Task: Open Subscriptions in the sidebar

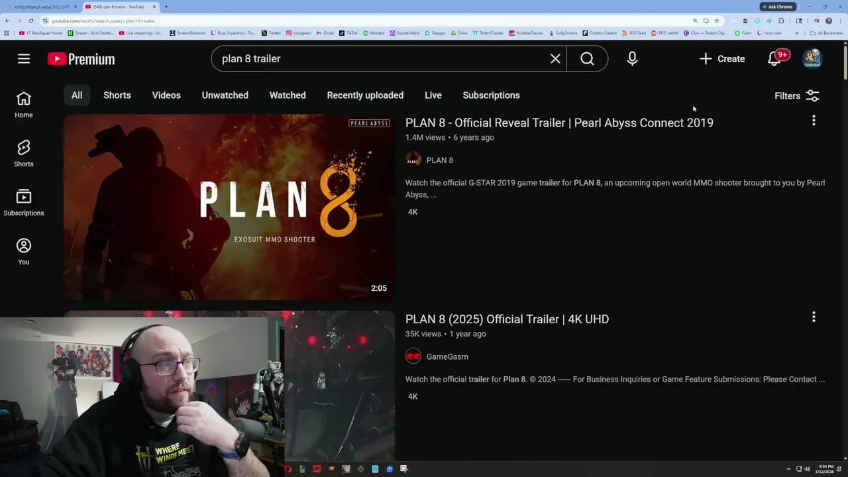Action: pos(24,203)
